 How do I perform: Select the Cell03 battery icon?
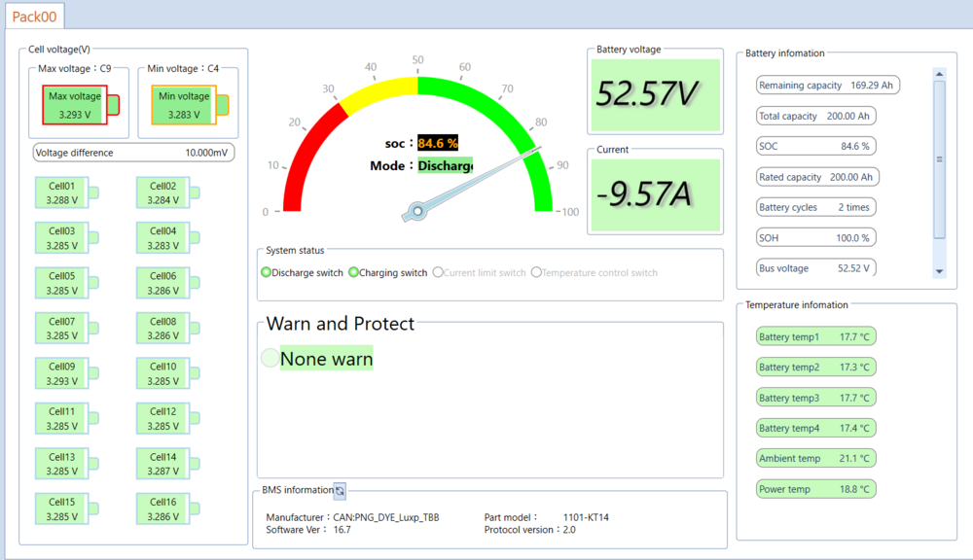pyautogui.click(x=66, y=238)
